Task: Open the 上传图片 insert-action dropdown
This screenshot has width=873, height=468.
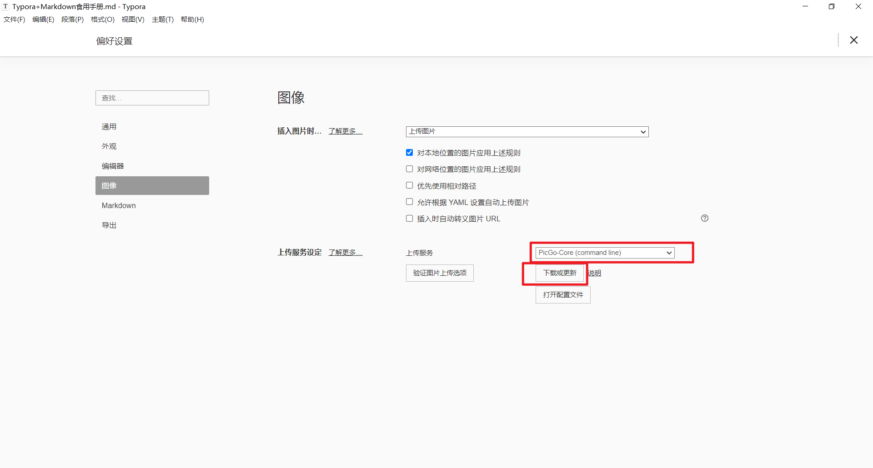Action: (x=527, y=131)
